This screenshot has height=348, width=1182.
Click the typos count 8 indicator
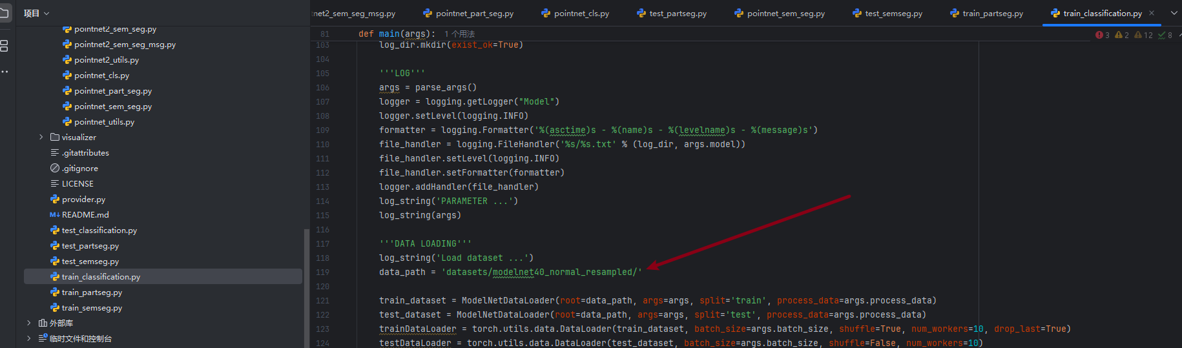pyautogui.click(x=1165, y=35)
